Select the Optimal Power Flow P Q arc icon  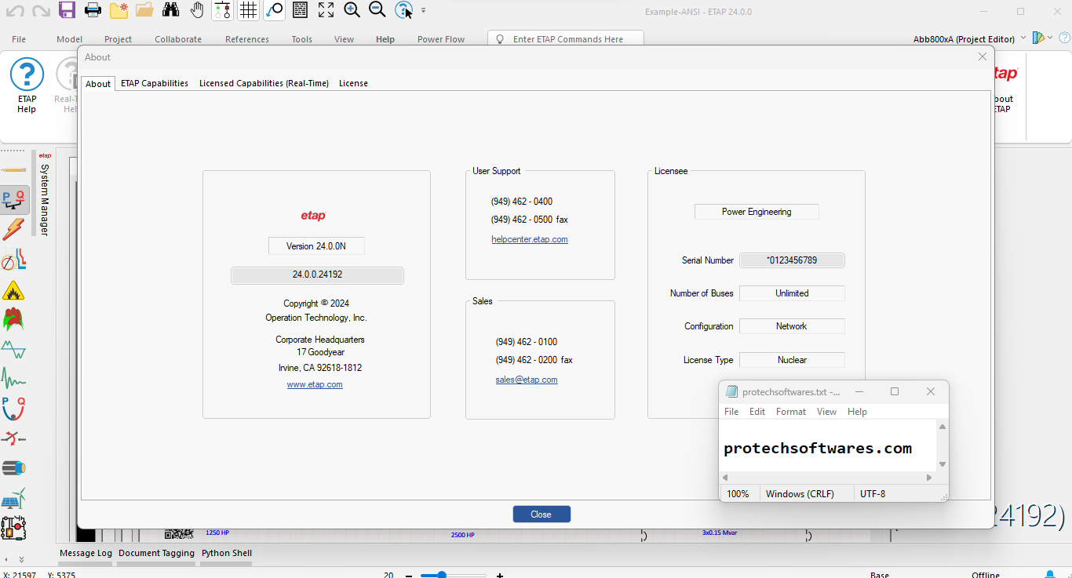[13, 409]
